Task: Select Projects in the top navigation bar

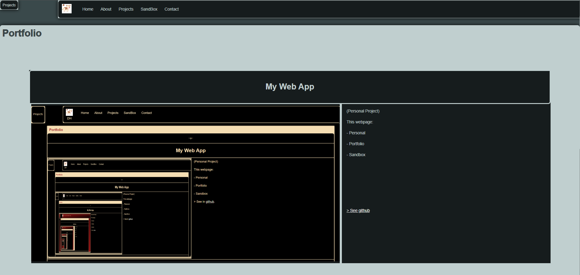Action: coord(126,9)
